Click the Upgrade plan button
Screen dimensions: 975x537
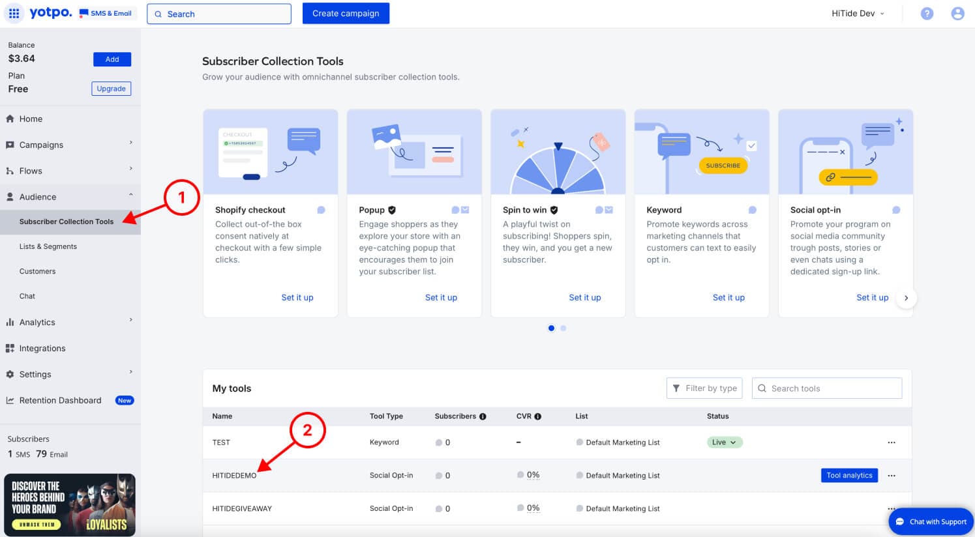tap(112, 89)
